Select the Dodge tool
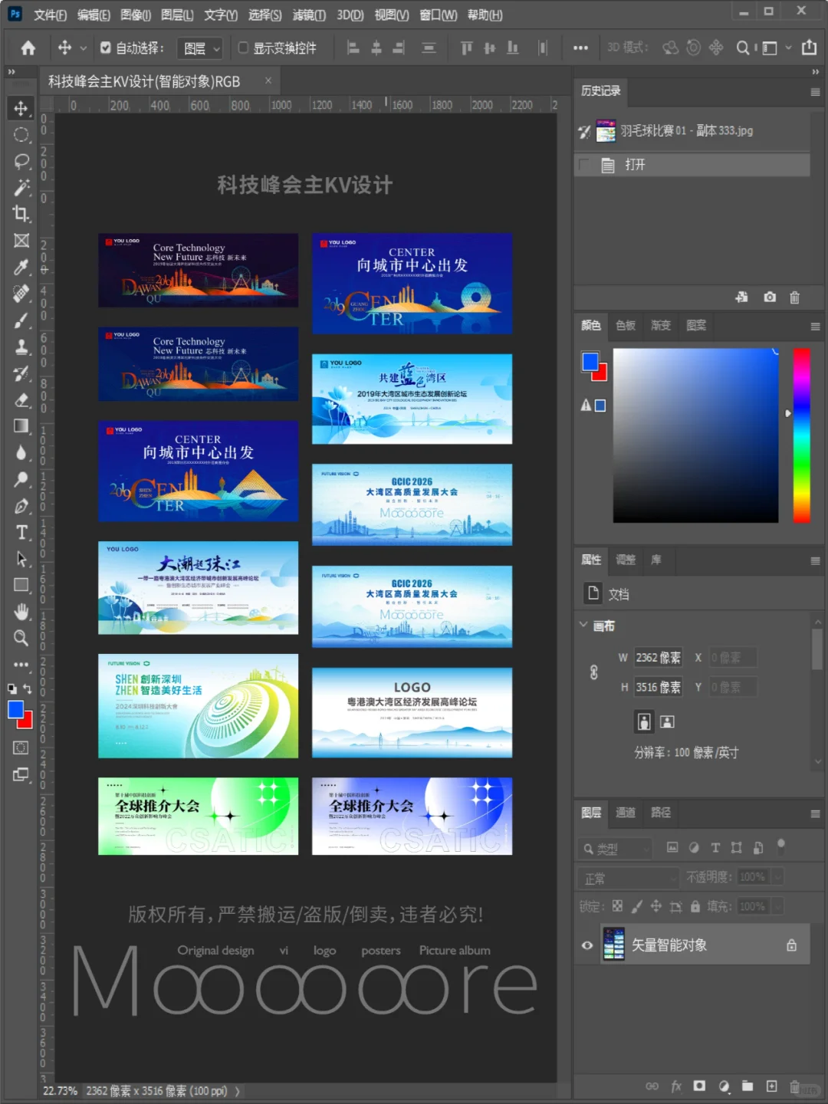This screenshot has width=828, height=1104. point(21,479)
